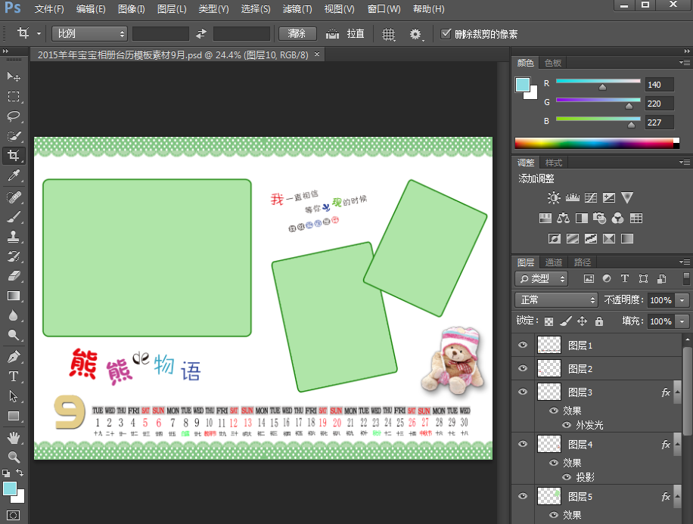Switch to the 通道 tab
This screenshot has width=693, height=524.
[x=553, y=262]
